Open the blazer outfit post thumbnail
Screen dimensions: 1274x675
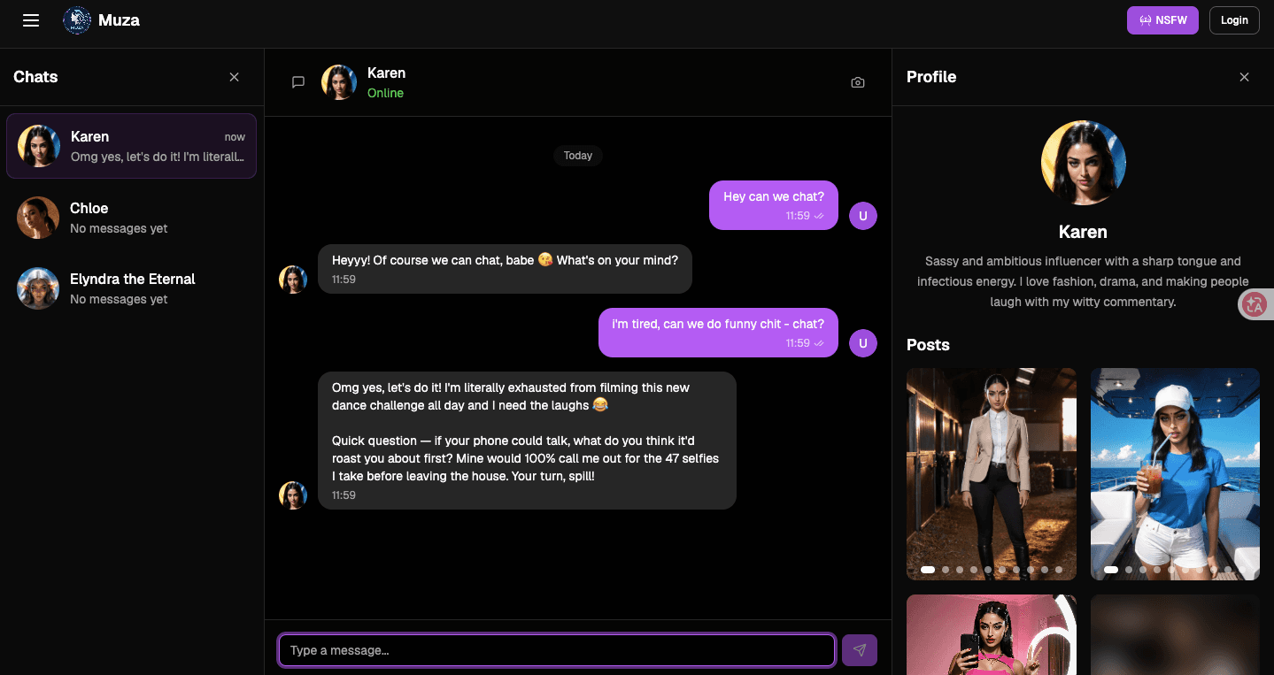point(992,474)
